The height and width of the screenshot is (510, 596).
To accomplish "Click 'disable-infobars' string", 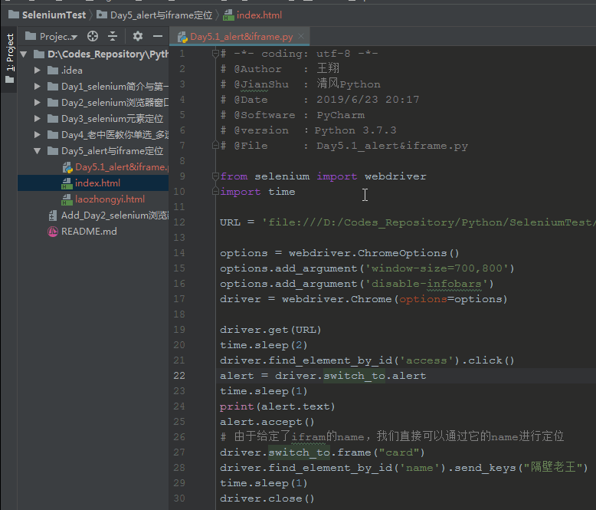I will 427,284.
